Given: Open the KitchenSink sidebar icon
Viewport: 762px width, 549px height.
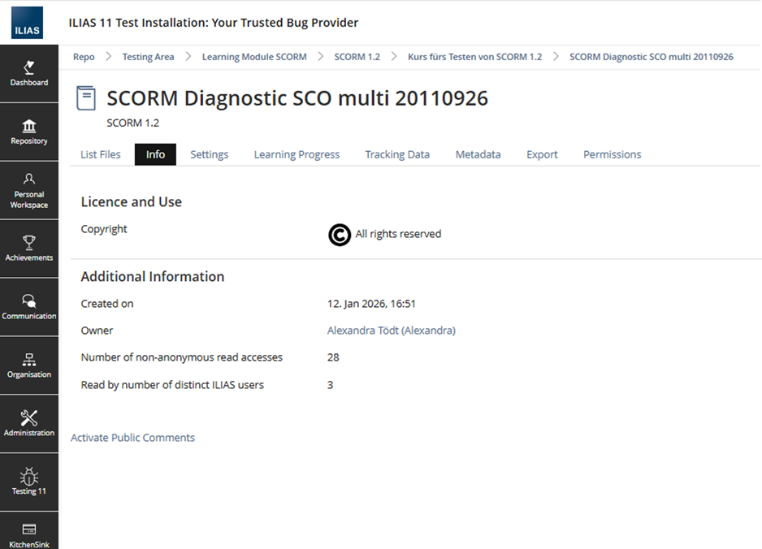Looking at the screenshot, I should tap(29, 530).
